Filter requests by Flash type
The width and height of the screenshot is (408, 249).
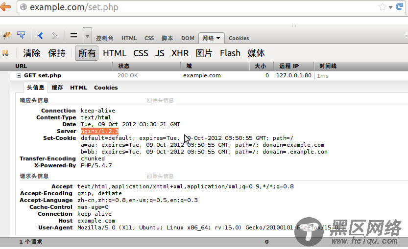click(x=230, y=53)
